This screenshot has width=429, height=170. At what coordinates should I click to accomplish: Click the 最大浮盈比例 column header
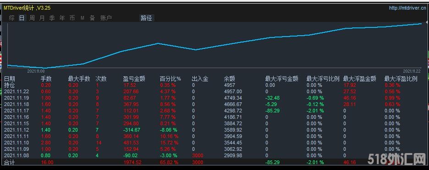point(401,79)
